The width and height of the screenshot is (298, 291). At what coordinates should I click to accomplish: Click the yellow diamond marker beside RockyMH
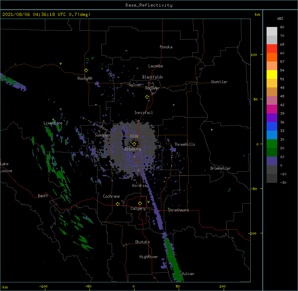(x=86, y=71)
